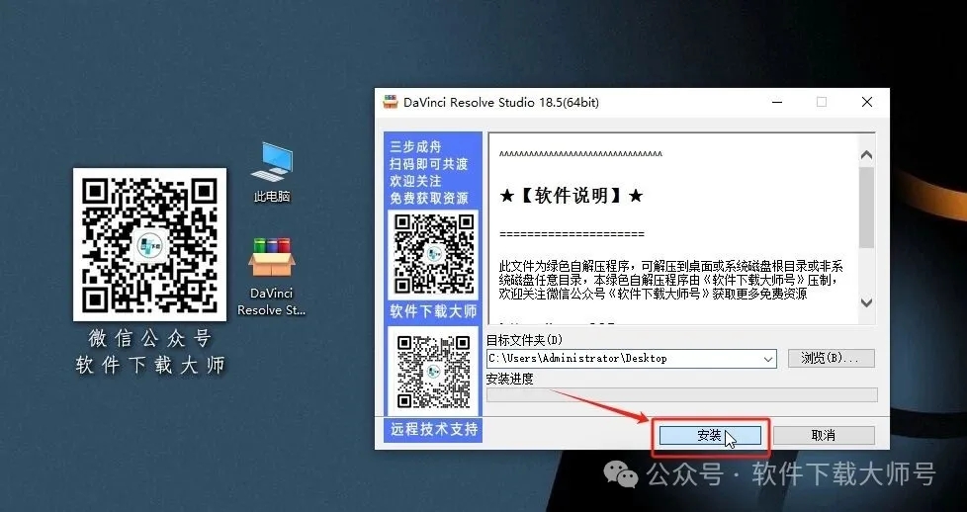Click the 取消 cancel button
This screenshot has width=967, height=512.
click(824, 436)
